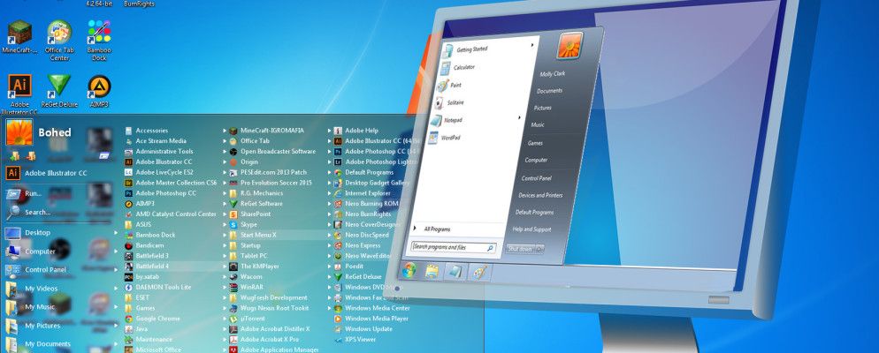Viewport: 879px width, 353px height.
Task: Expand the Getting Started jump list arrow
Action: click(532, 45)
